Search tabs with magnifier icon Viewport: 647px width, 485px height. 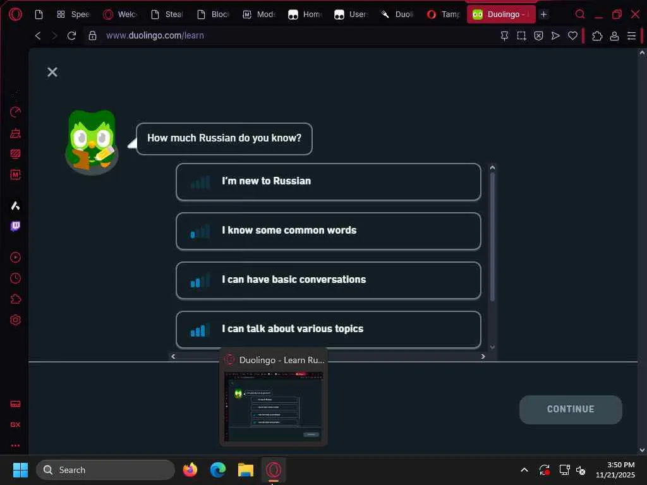[580, 15]
